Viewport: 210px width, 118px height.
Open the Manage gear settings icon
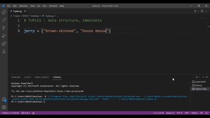coord(4,107)
